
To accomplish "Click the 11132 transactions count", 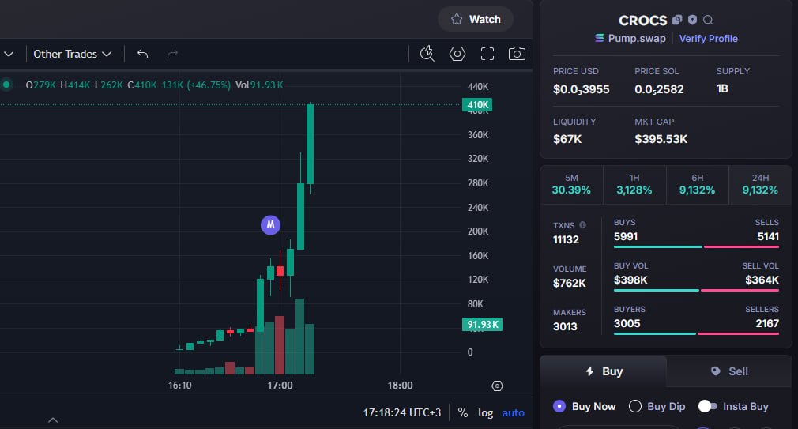I will pyautogui.click(x=566, y=239).
